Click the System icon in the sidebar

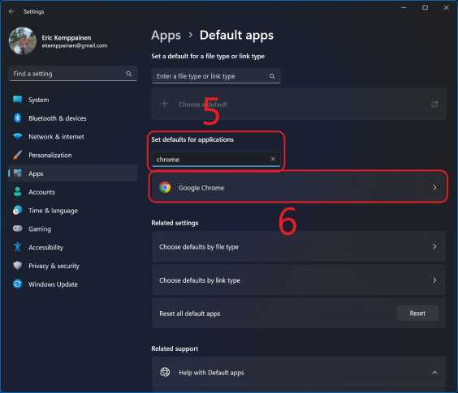[18, 100]
